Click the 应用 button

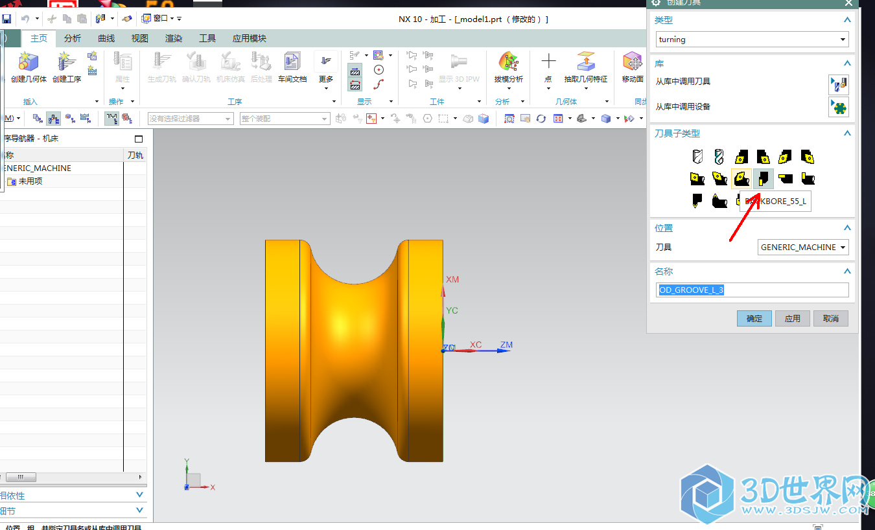click(793, 318)
